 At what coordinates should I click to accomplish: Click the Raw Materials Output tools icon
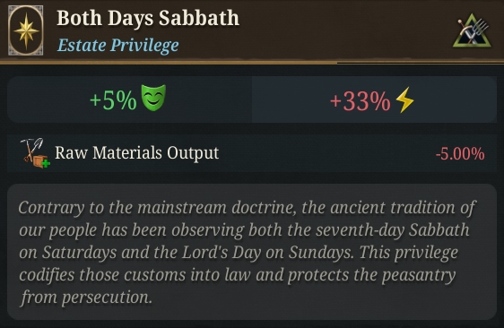pyautogui.click(x=35, y=153)
